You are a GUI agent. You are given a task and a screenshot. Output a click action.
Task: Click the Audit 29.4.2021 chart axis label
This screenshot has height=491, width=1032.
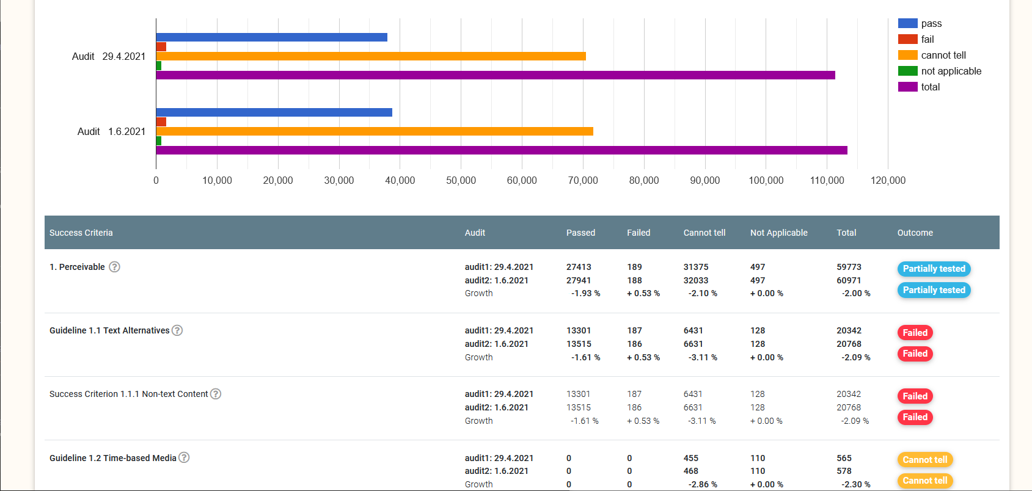tap(109, 56)
